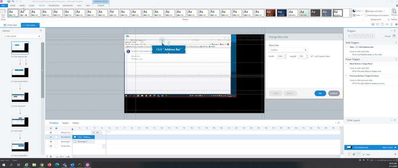Create a new trigger in the Triggers panel

[349, 36]
